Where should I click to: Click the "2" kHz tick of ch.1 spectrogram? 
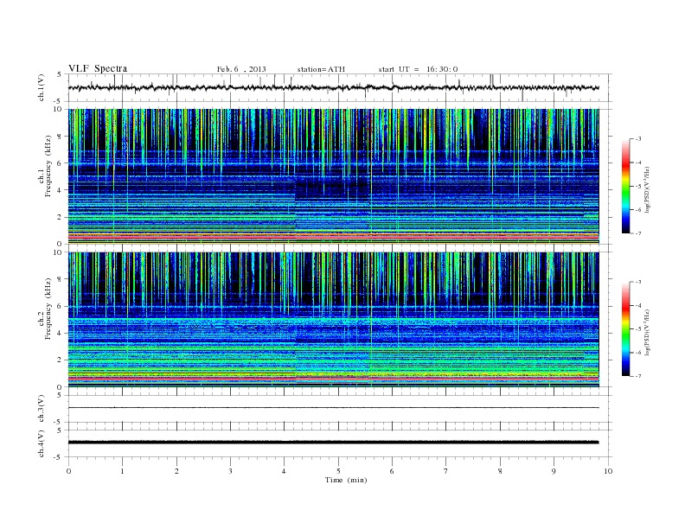tap(60, 217)
